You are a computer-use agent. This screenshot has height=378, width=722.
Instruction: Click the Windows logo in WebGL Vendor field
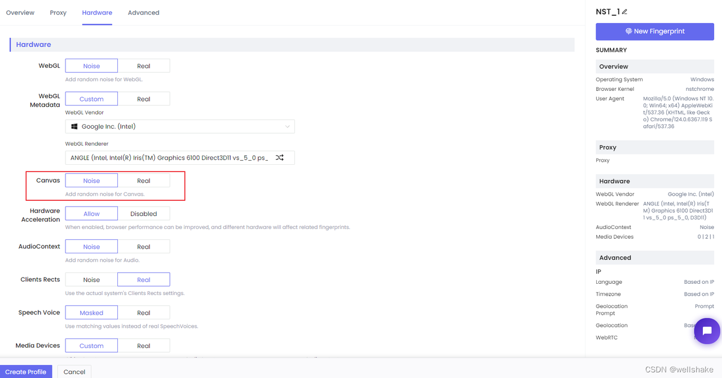pos(74,126)
